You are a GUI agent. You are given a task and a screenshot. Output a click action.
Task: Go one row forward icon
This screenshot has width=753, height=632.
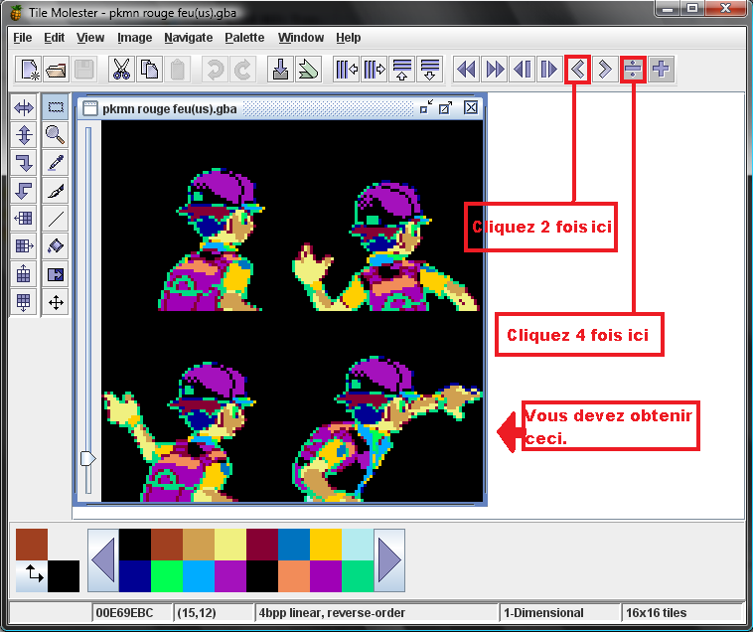click(x=550, y=70)
